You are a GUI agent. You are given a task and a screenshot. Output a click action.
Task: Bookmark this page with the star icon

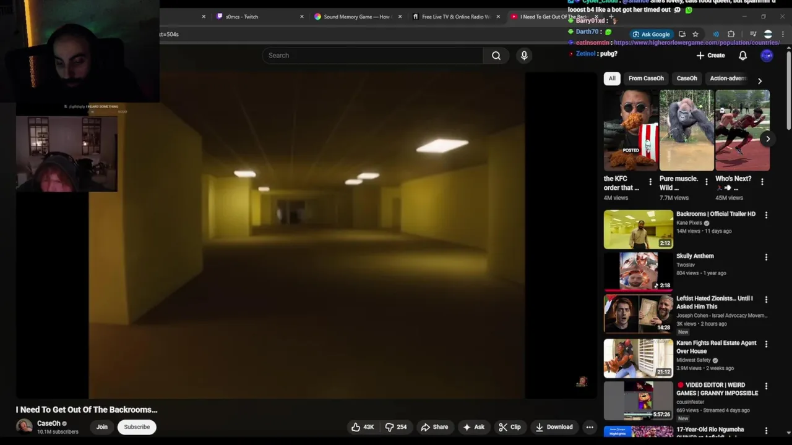(695, 35)
